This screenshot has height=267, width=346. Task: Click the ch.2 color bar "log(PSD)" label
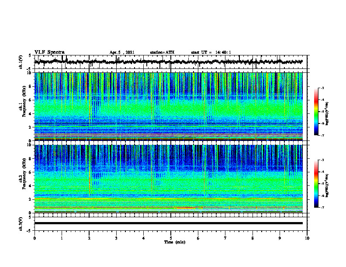[327, 185]
